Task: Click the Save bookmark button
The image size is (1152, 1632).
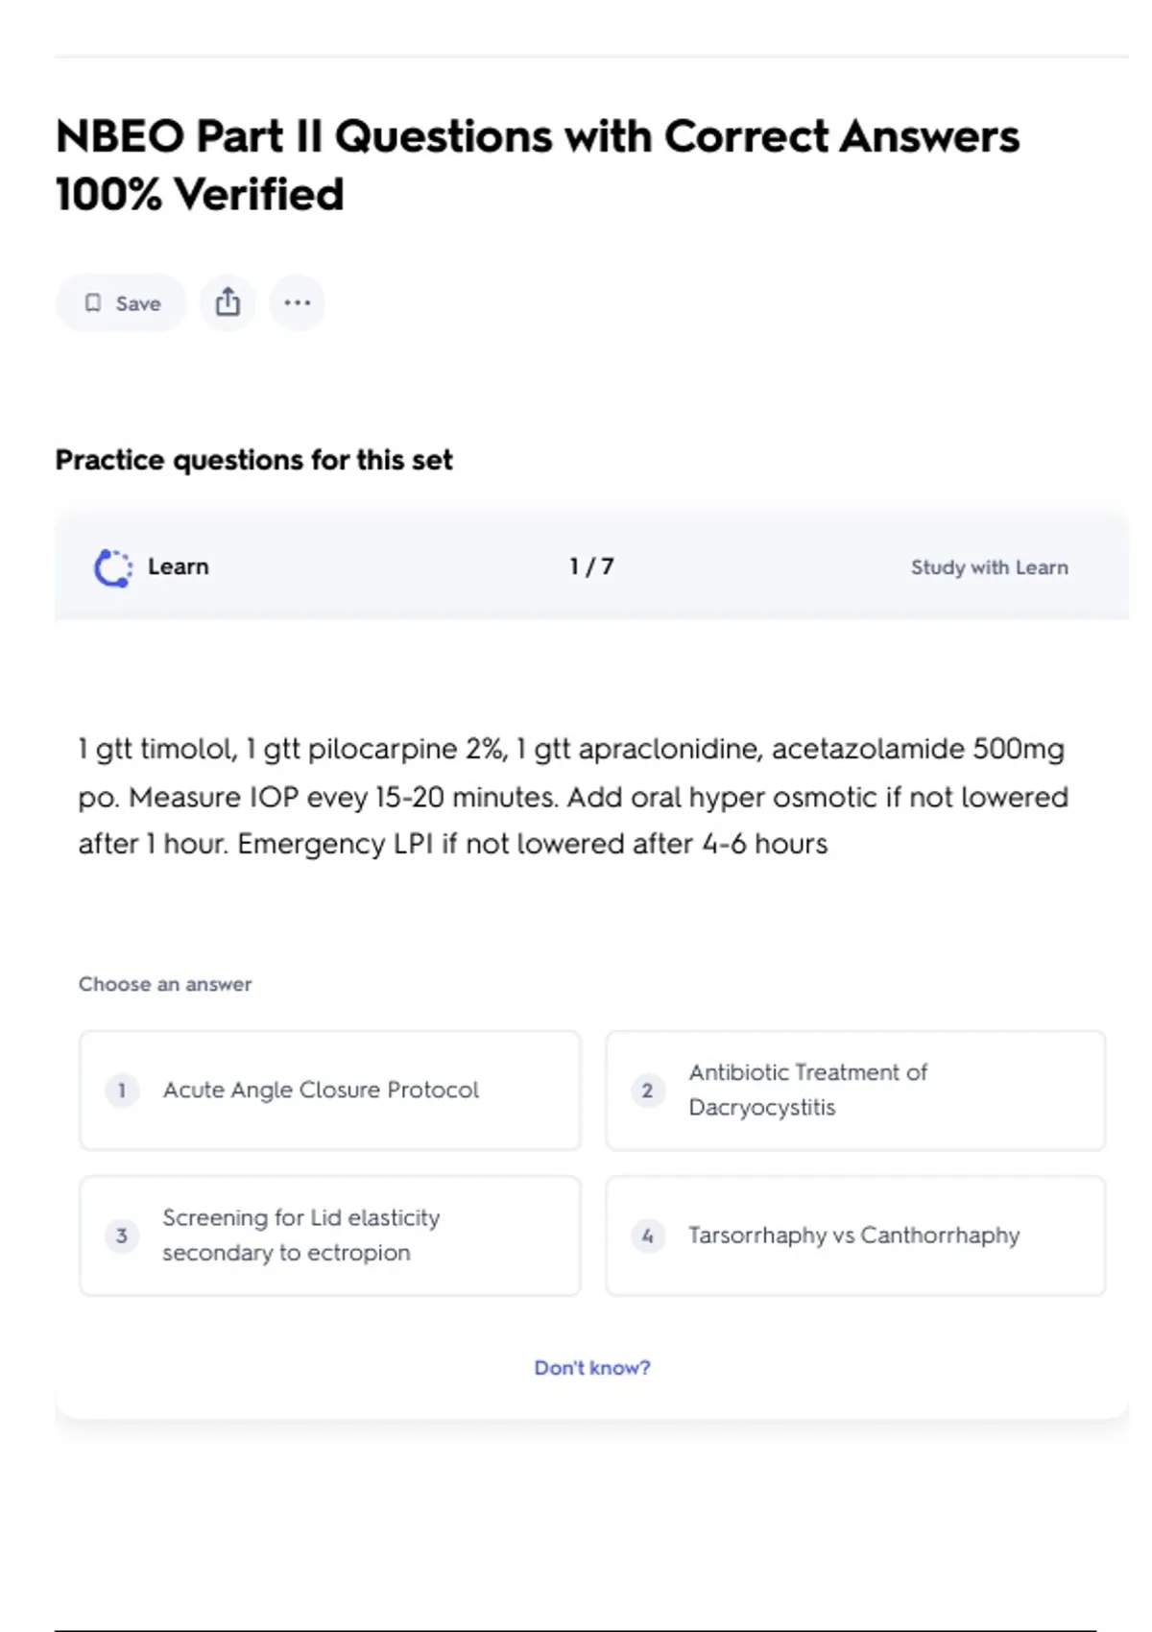Action: point(121,303)
